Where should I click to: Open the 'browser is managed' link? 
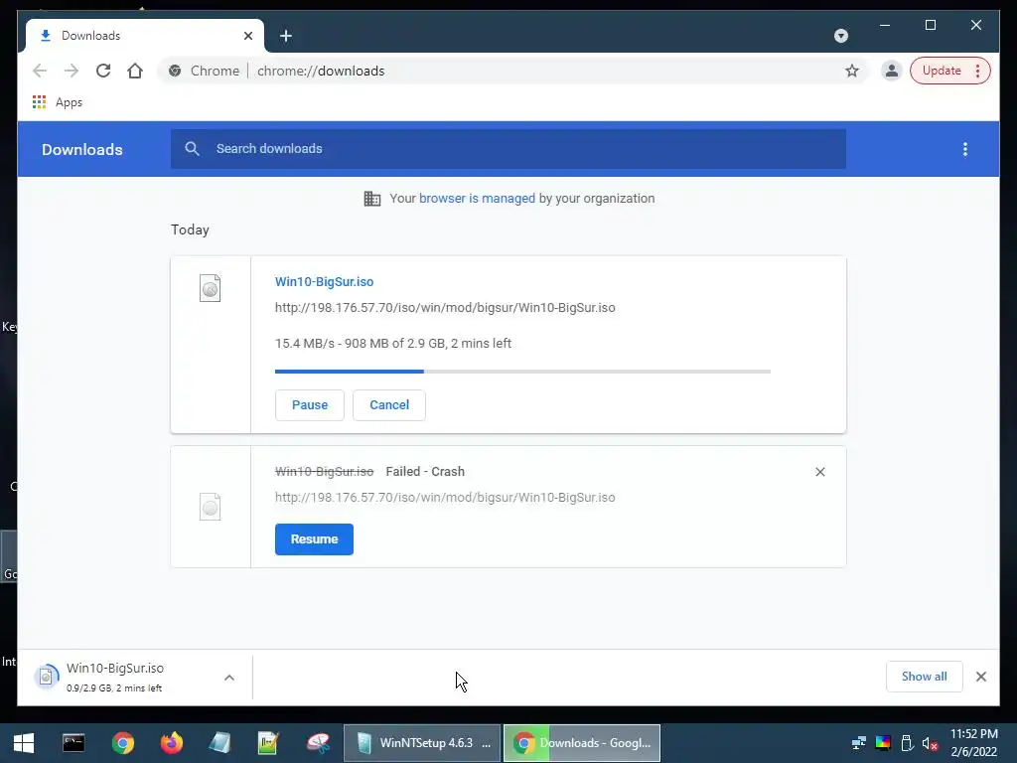coord(477,198)
